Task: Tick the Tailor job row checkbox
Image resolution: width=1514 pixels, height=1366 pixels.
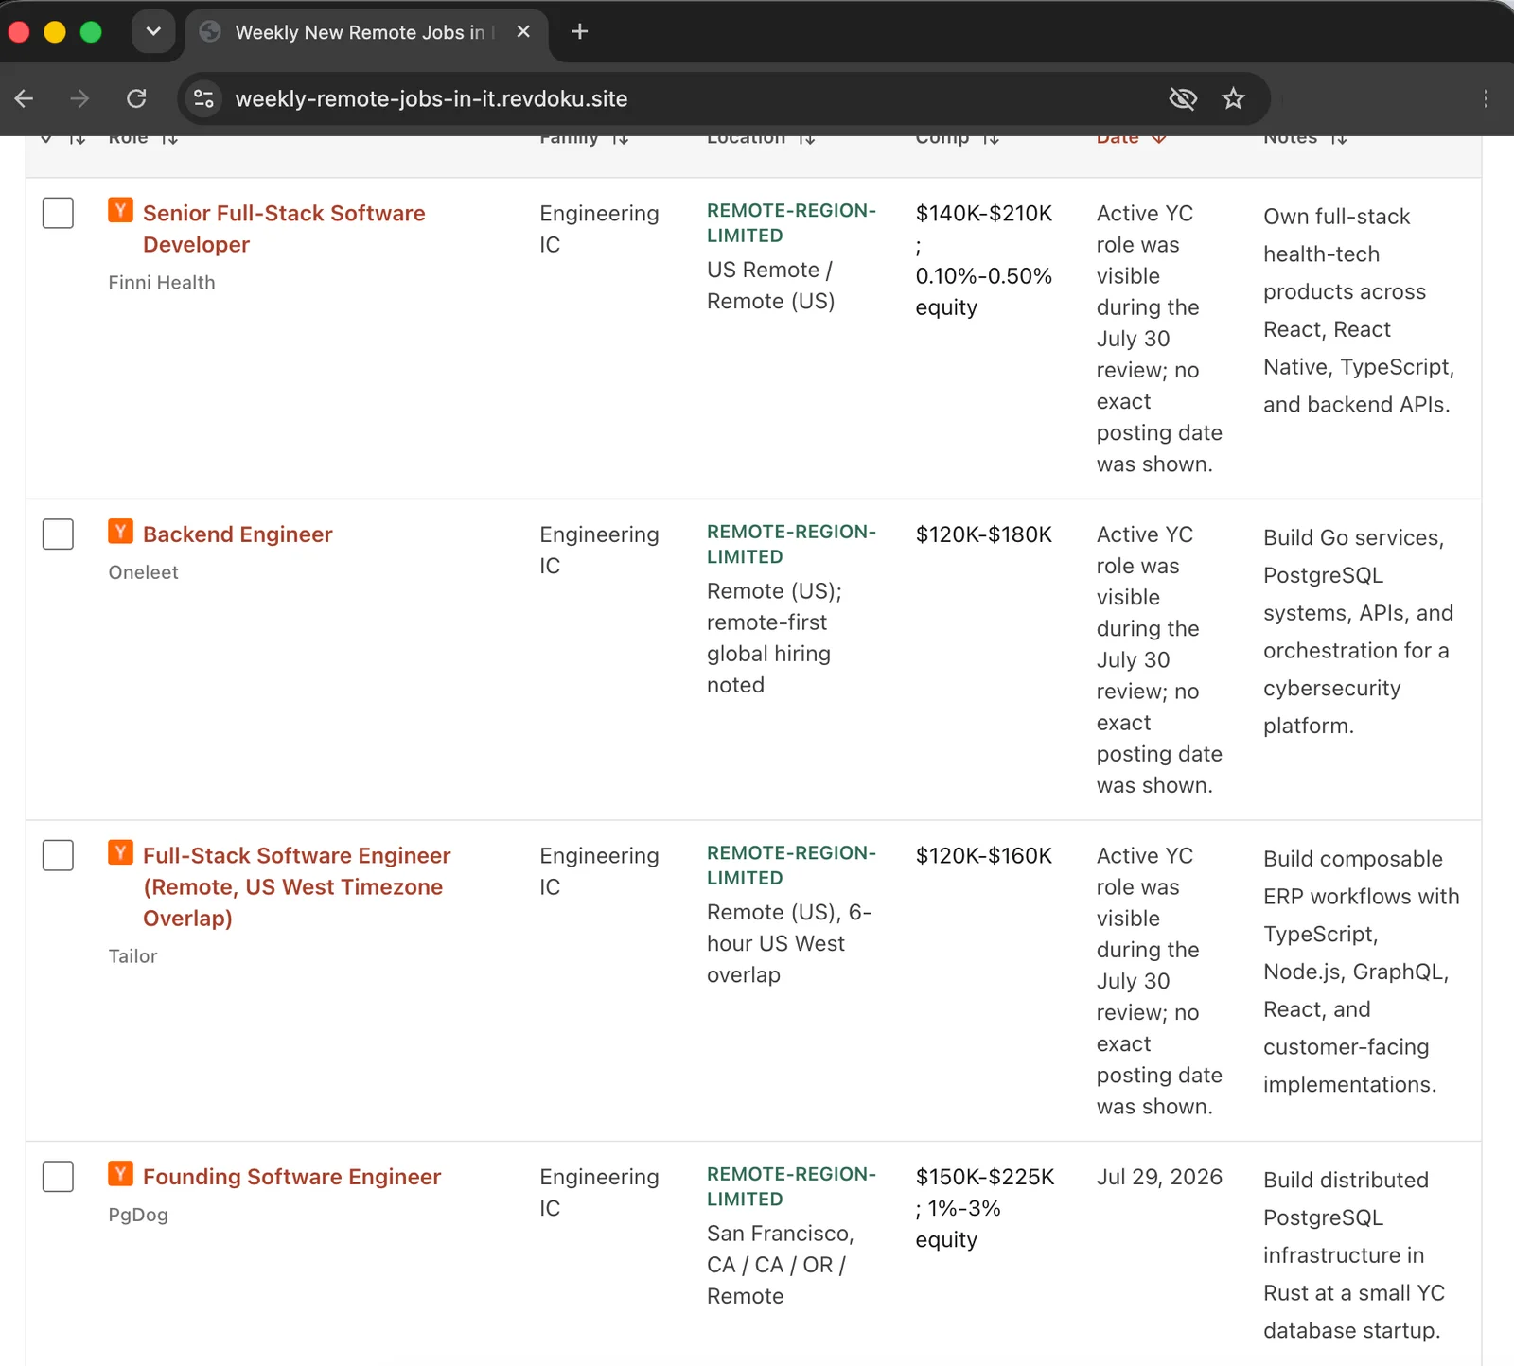Action: coord(58,855)
